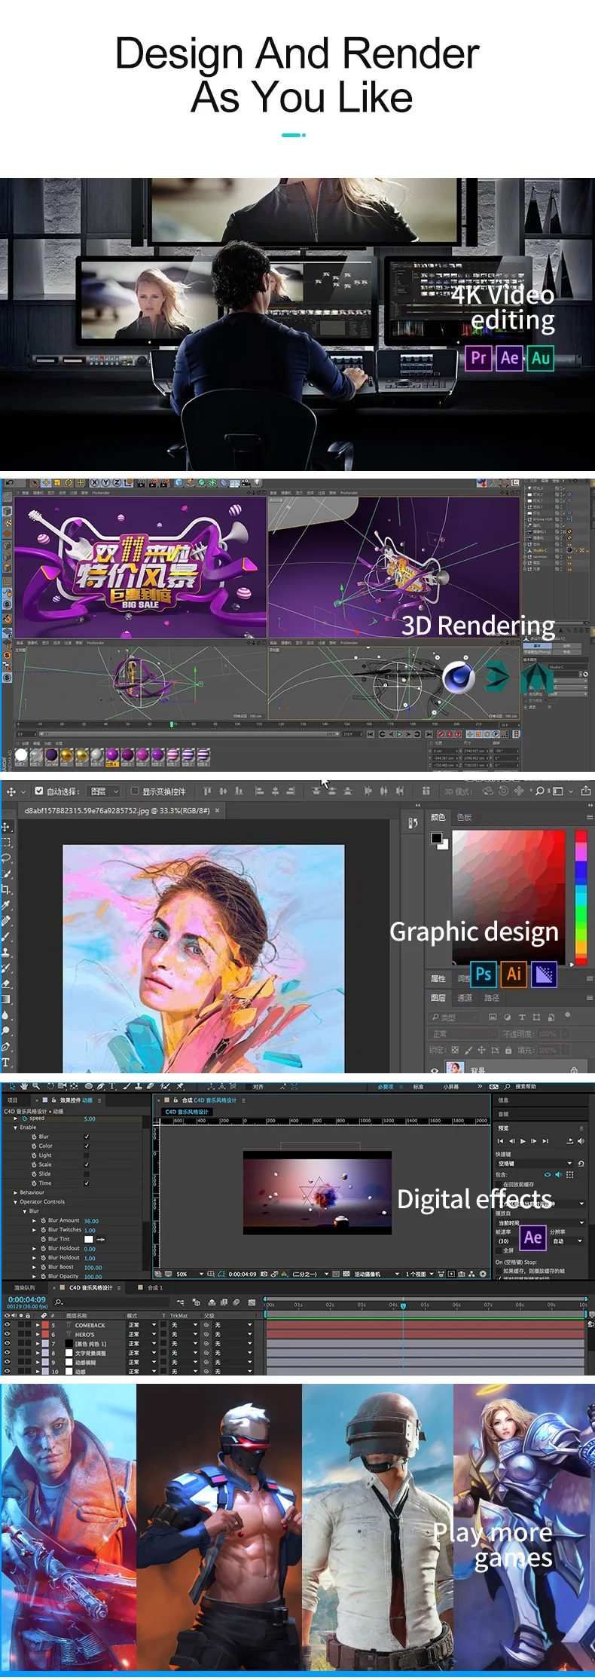This screenshot has width=595, height=1680.
Task: Click the Cinema 4D sphere logo
Action: pyautogui.click(x=458, y=677)
